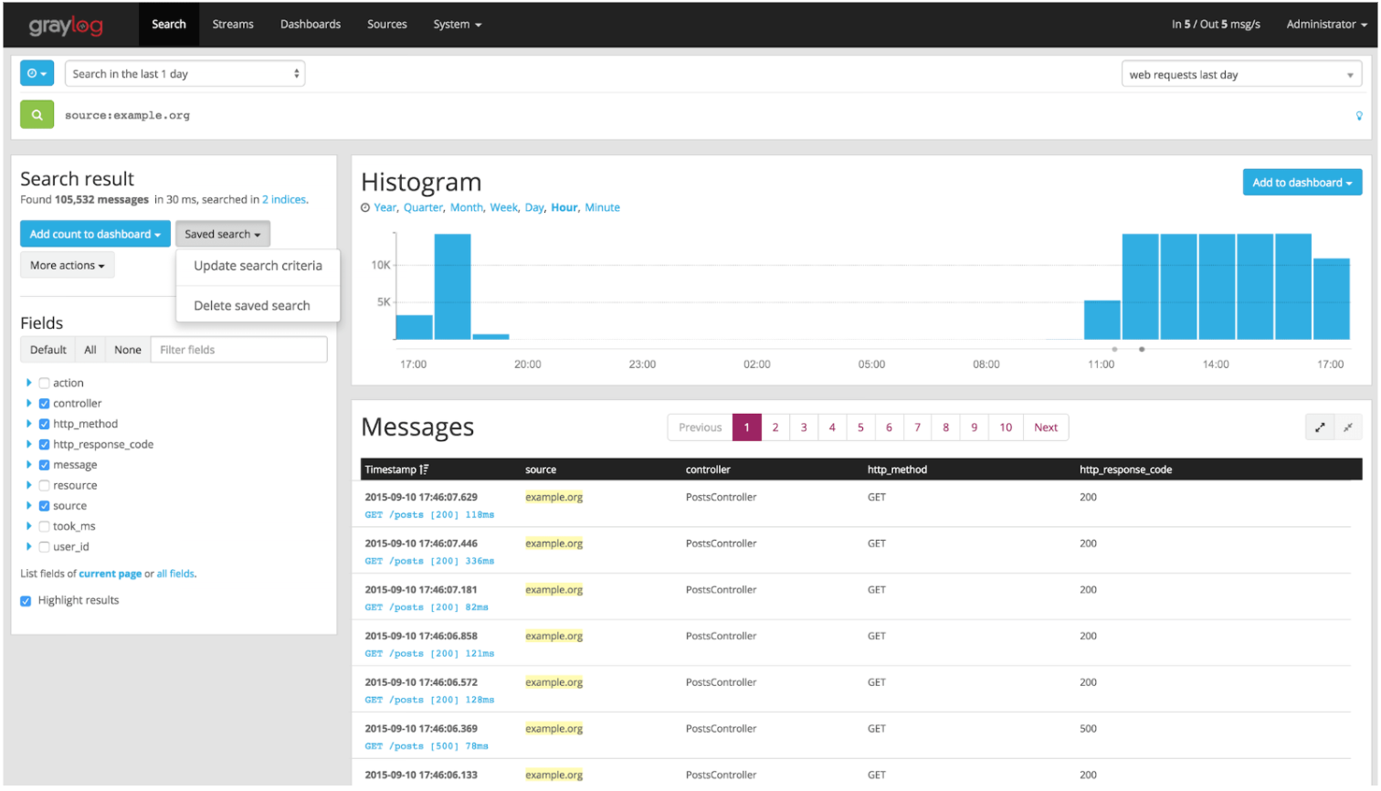Click the query help lightbulb icon
This screenshot has width=1381, height=791.
tap(1359, 116)
